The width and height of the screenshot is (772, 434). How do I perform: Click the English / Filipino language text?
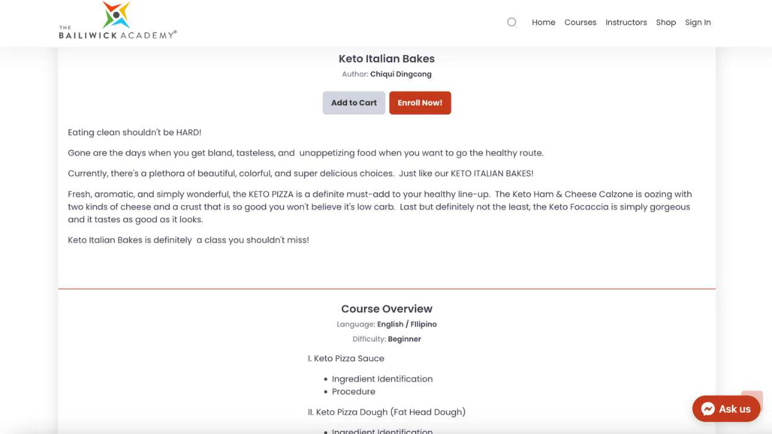pos(407,324)
